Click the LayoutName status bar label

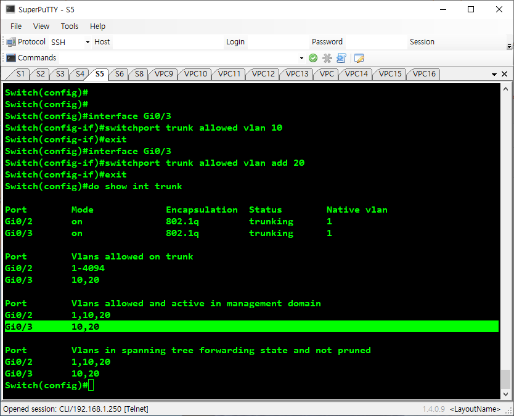tap(475, 409)
